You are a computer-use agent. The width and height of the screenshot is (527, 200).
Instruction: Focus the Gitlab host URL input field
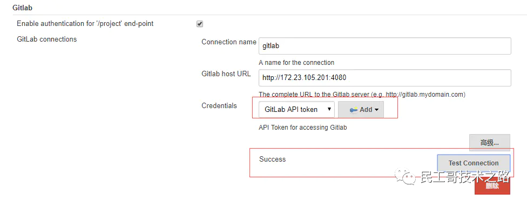pos(385,78)
